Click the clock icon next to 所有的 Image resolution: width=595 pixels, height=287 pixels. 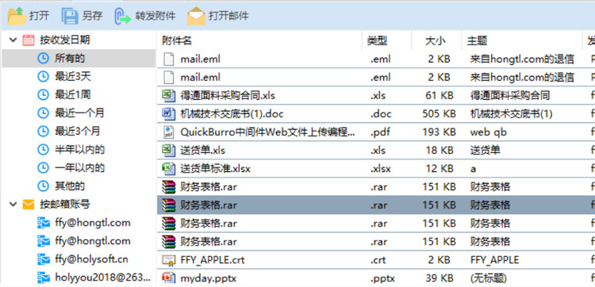[x=44, y=58]
